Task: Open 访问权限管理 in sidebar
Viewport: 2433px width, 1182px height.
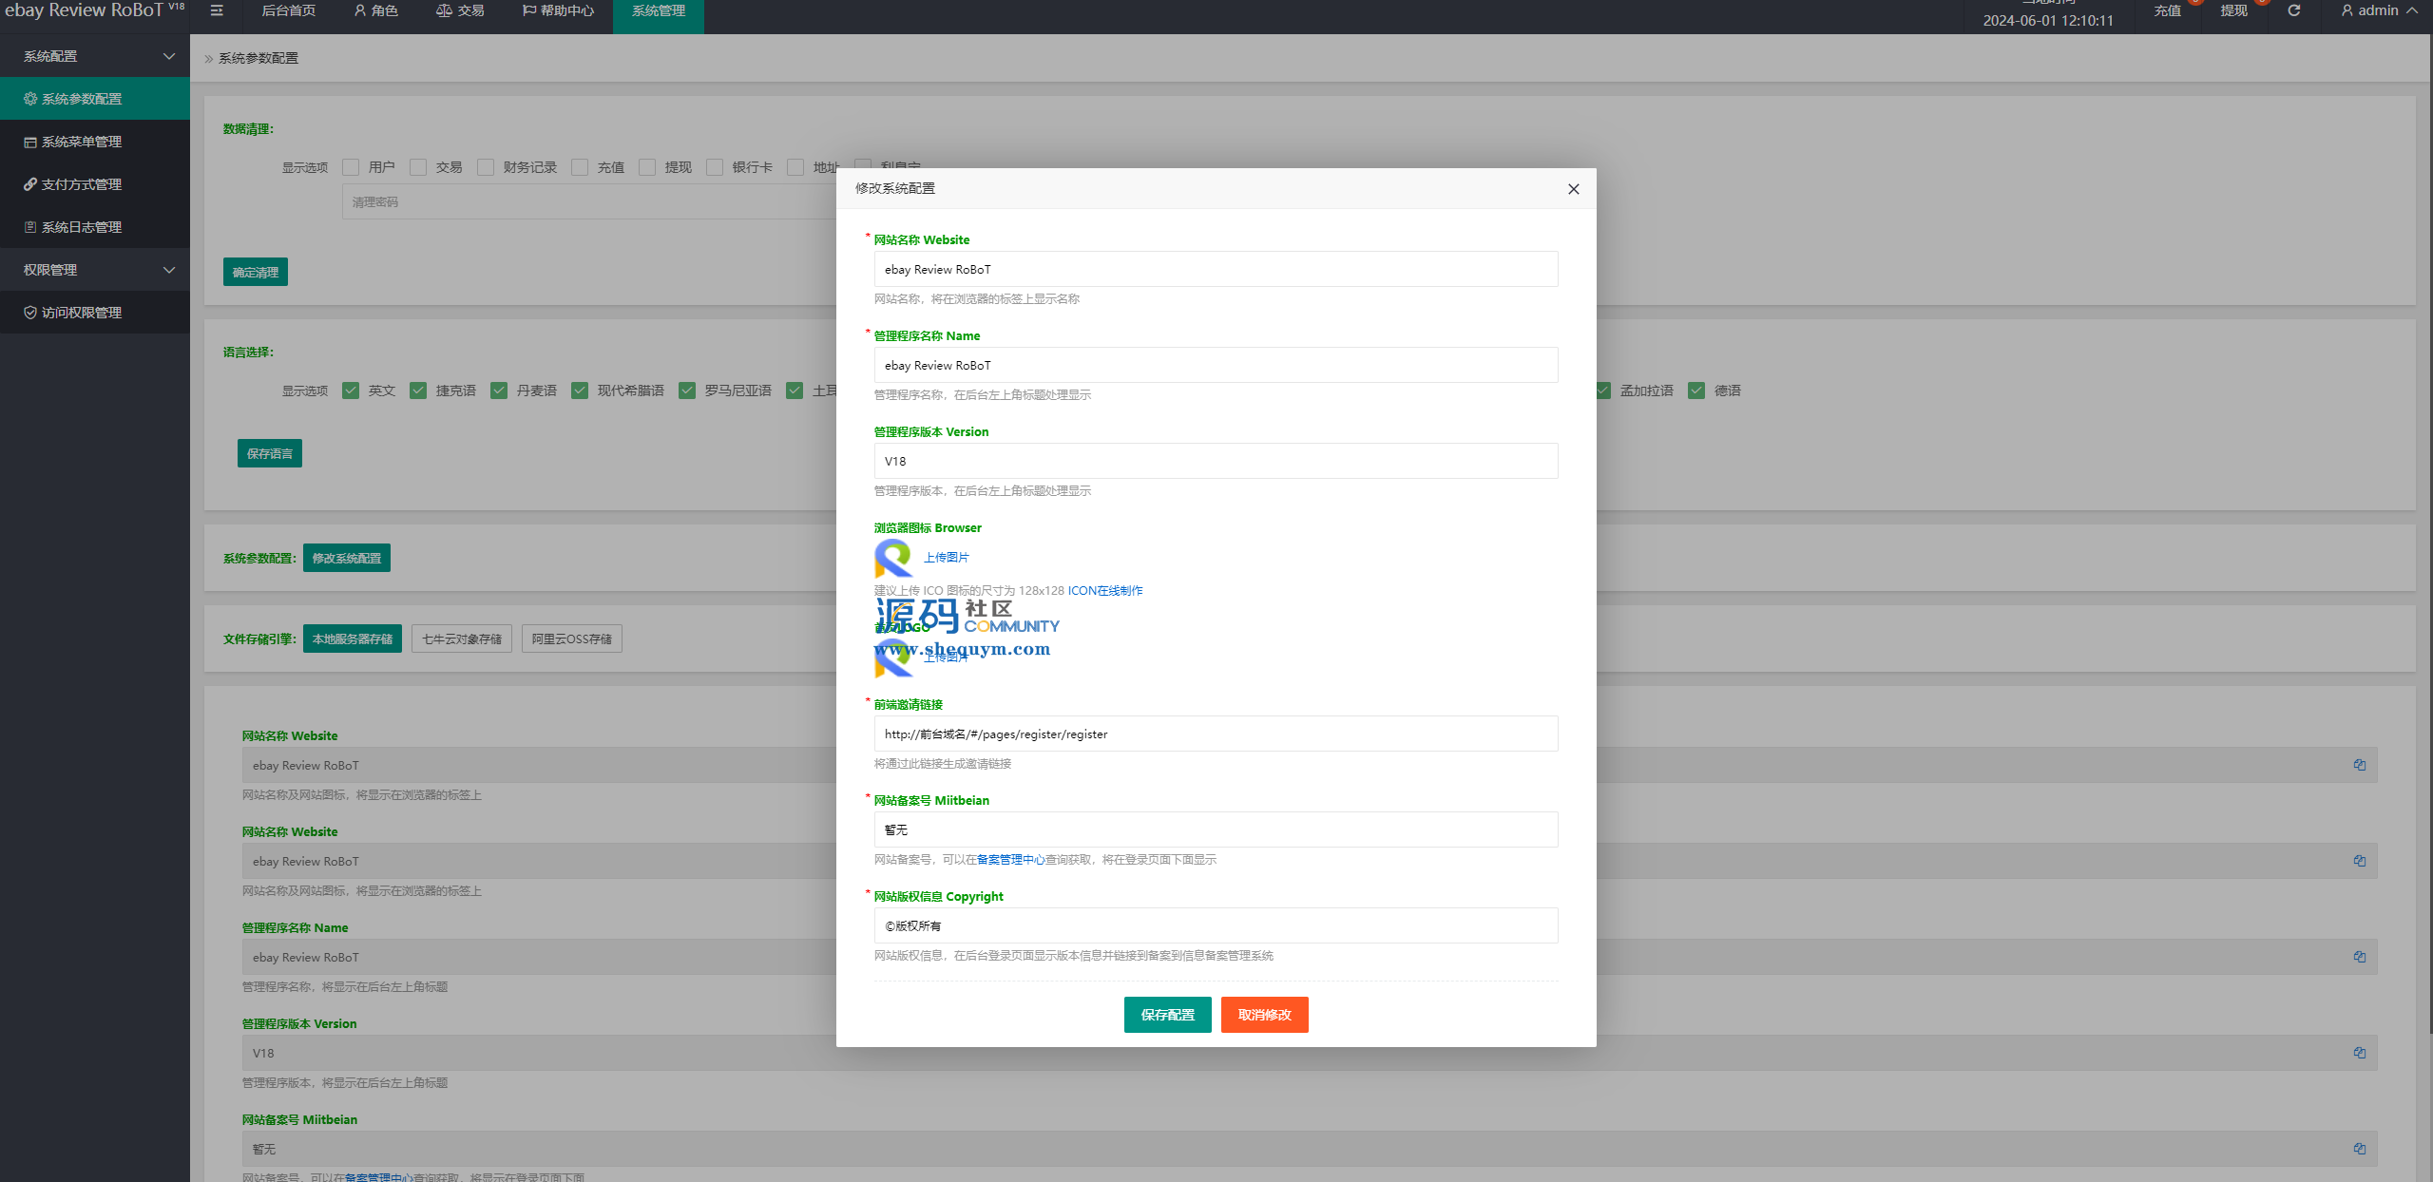Action: tap(95, 313)
